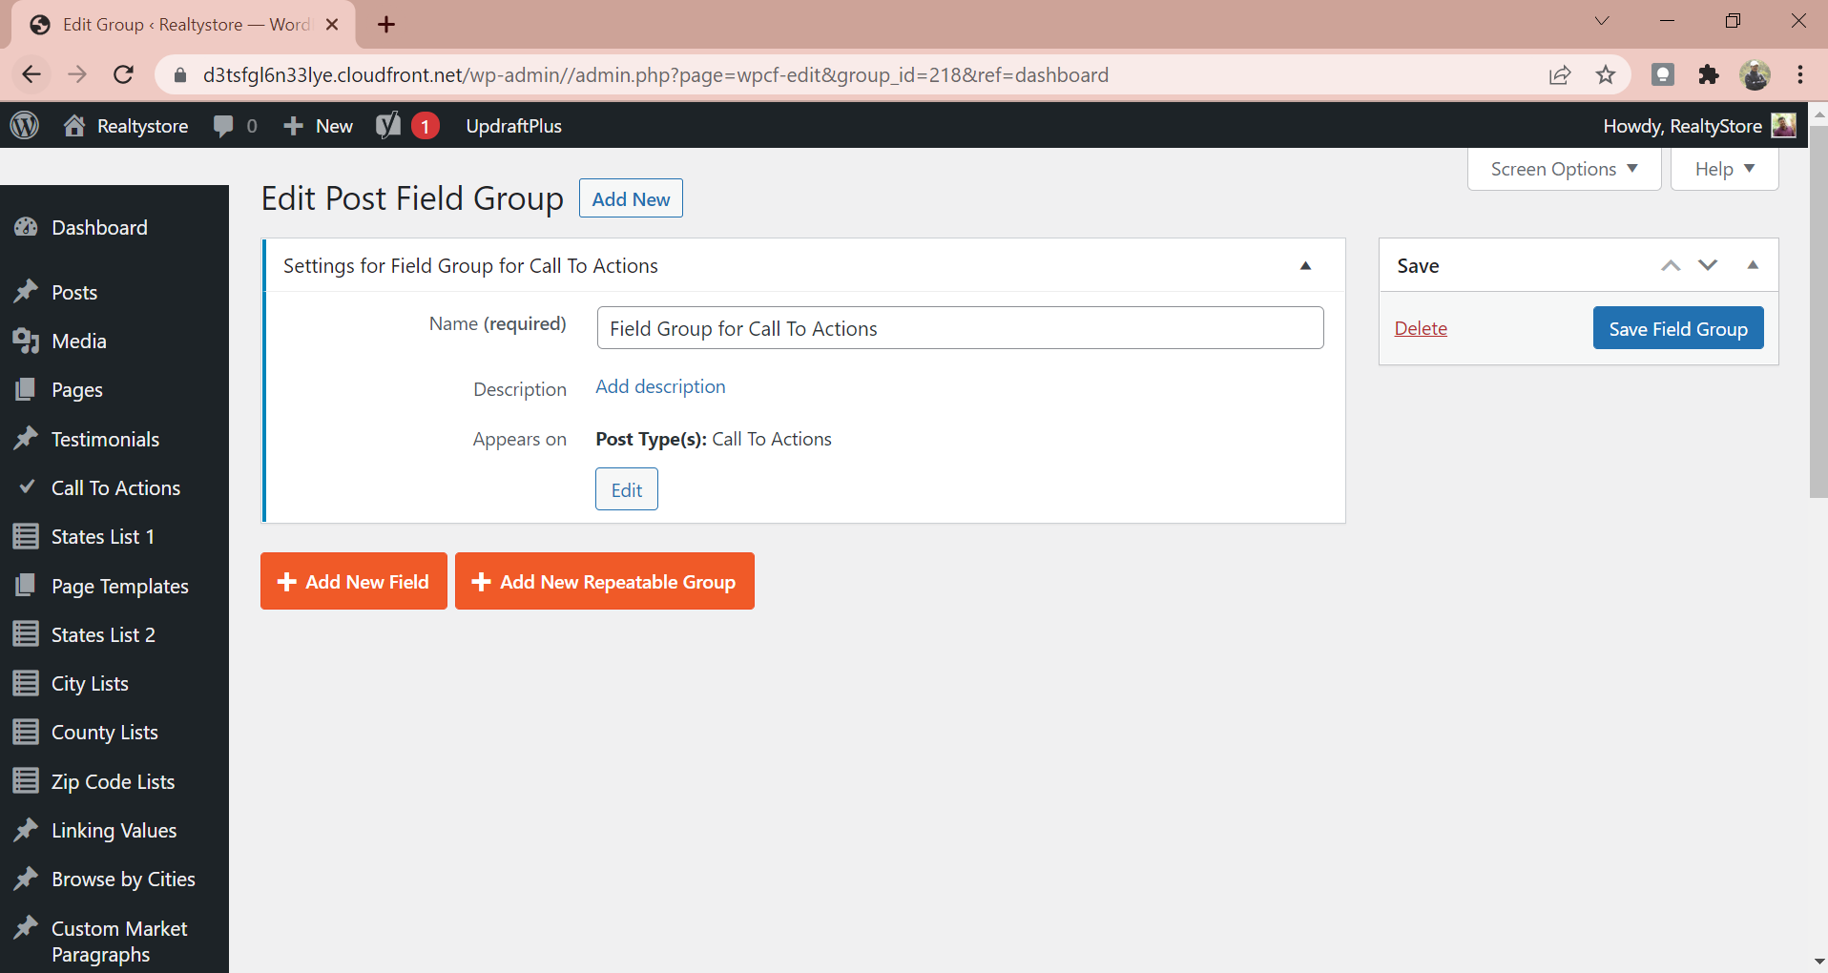The height and width of the screenshot is (973, 1828).
Task: Expand the Screen Options dropdown
Action: click(1564, 169)
